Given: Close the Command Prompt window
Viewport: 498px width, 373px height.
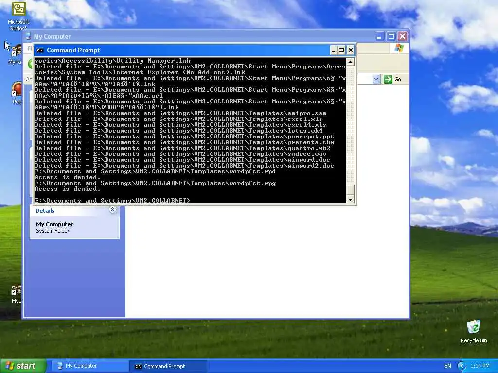Looking at the screenshot, I should tap(350, 50).
